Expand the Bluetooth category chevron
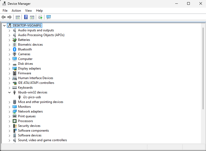Screen dimensions: 206x151 9,50
